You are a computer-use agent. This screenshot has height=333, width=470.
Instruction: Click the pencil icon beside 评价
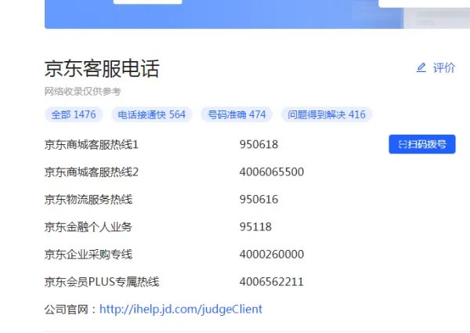421,68
